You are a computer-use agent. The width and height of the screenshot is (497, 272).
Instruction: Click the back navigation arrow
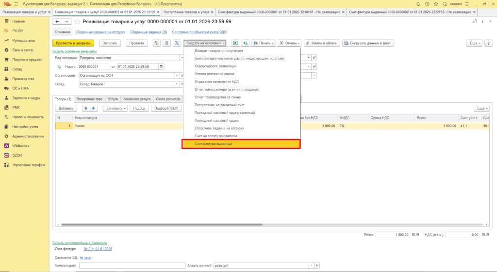(x=57, y=22)
